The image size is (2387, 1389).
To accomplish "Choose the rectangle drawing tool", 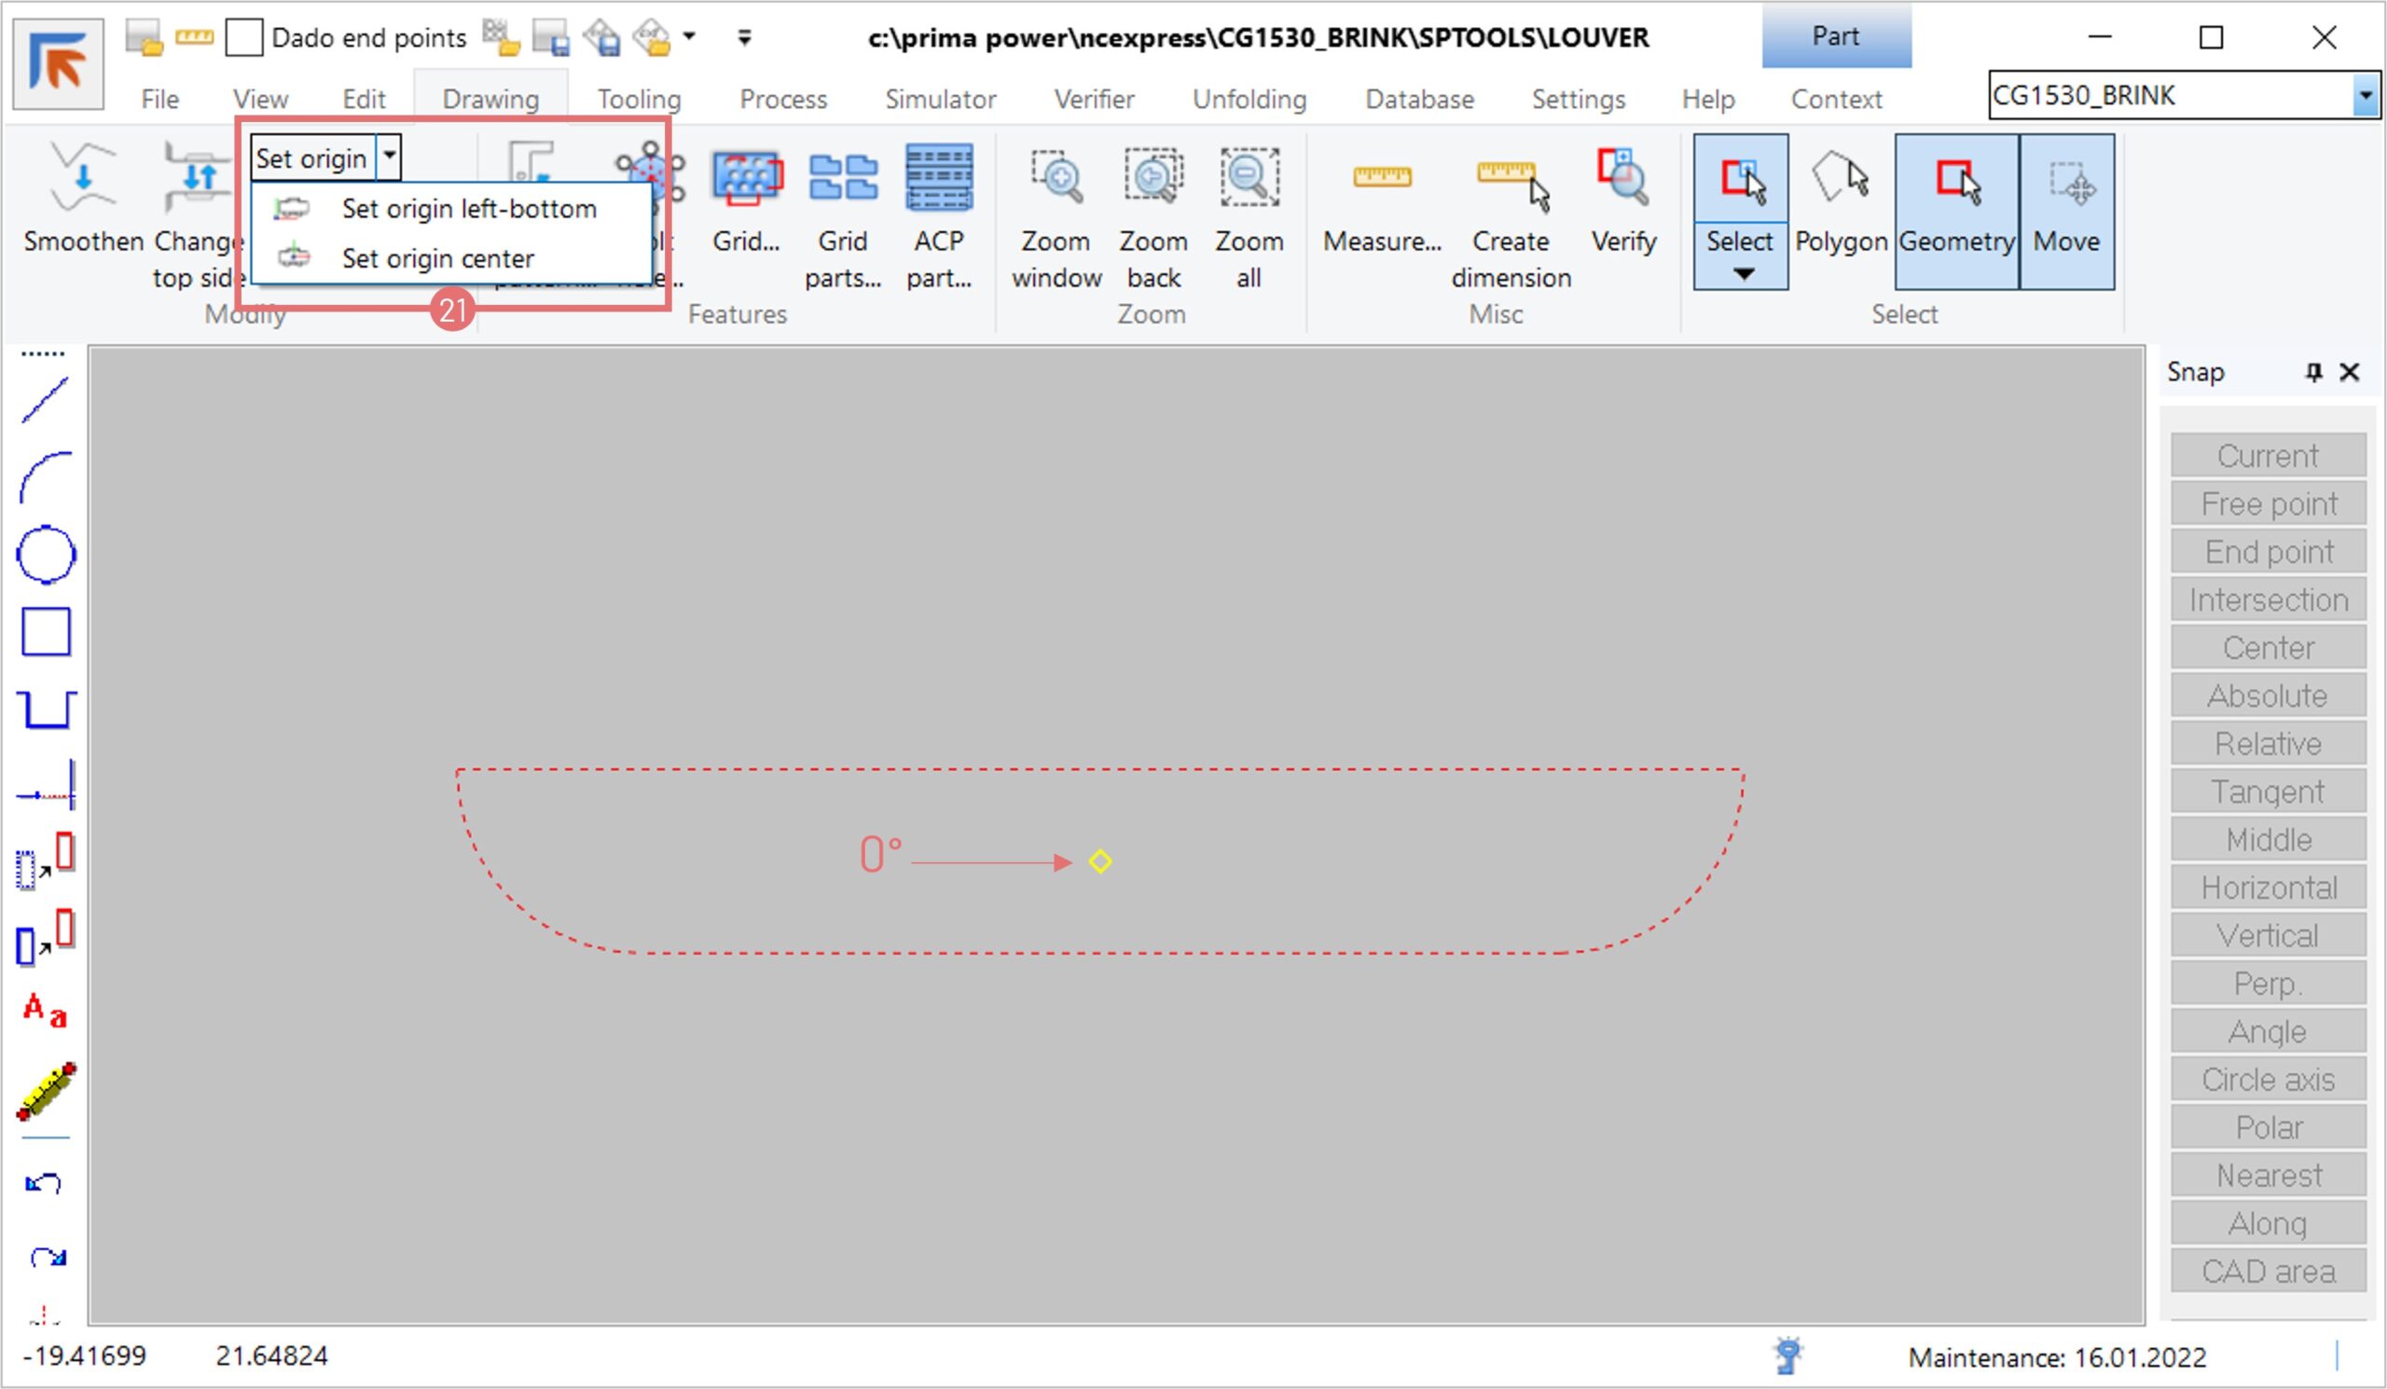I will [x=46, y=631].
